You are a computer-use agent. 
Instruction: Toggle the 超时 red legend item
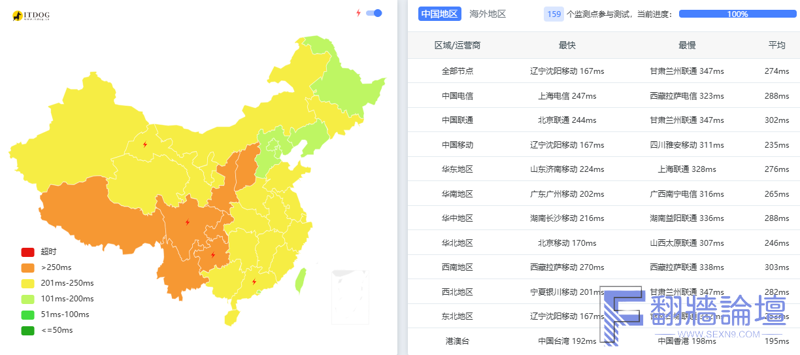pos(27,252)
